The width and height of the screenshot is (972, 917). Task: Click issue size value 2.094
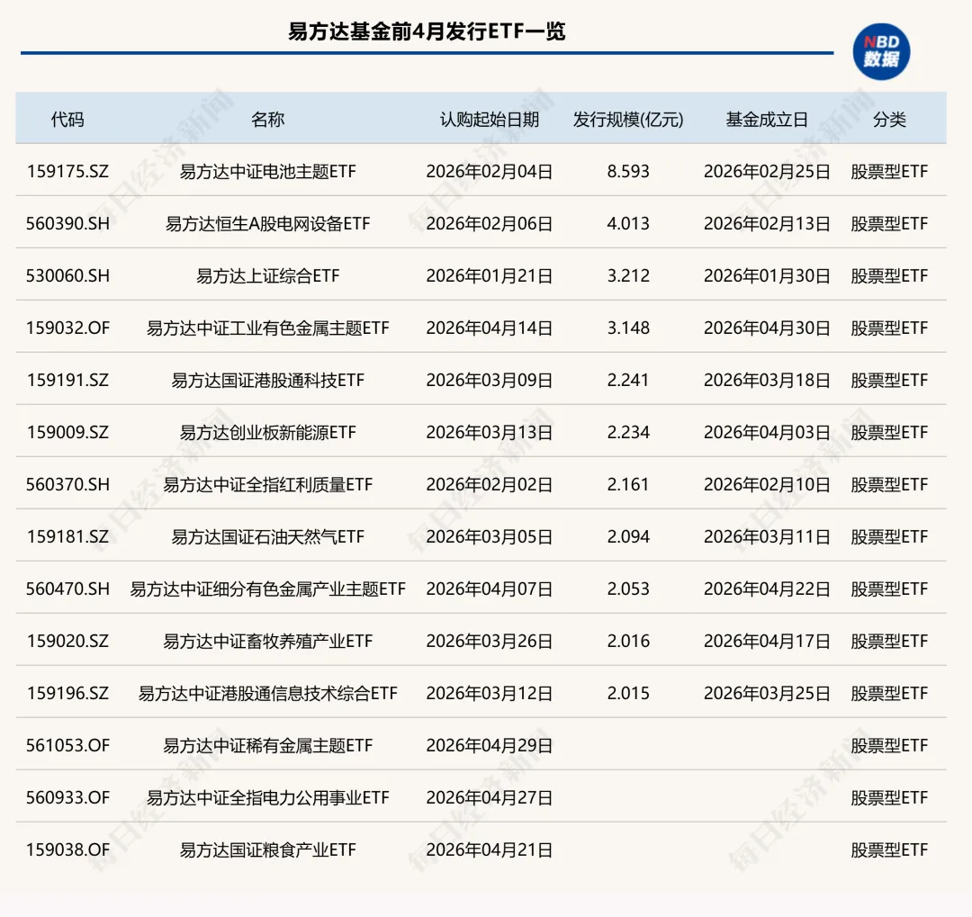point(628,535)
